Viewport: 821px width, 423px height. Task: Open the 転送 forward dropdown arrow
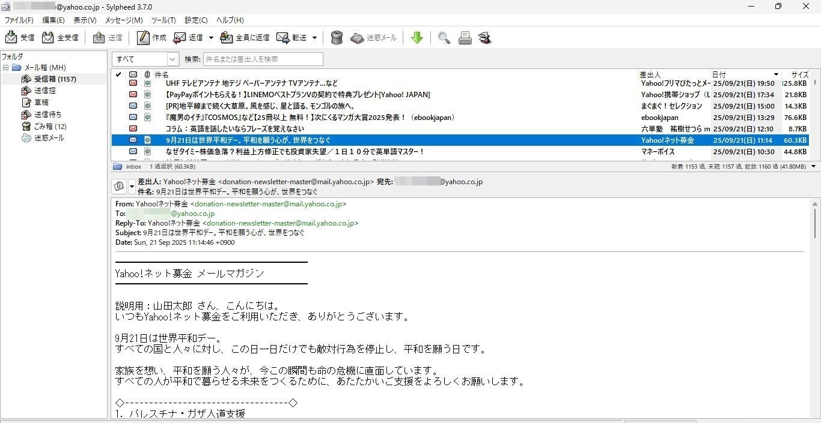315,38
